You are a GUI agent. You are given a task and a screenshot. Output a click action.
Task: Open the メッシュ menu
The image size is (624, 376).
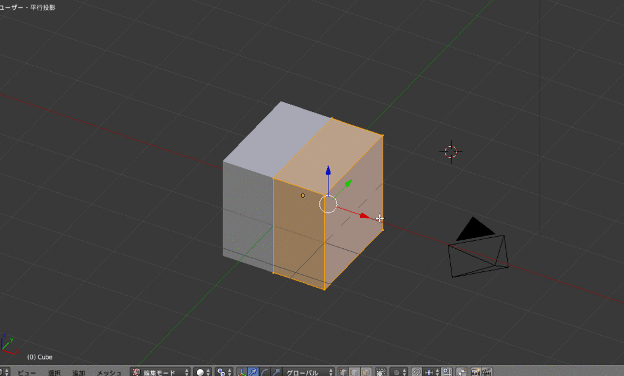click(x=109, y=373)
